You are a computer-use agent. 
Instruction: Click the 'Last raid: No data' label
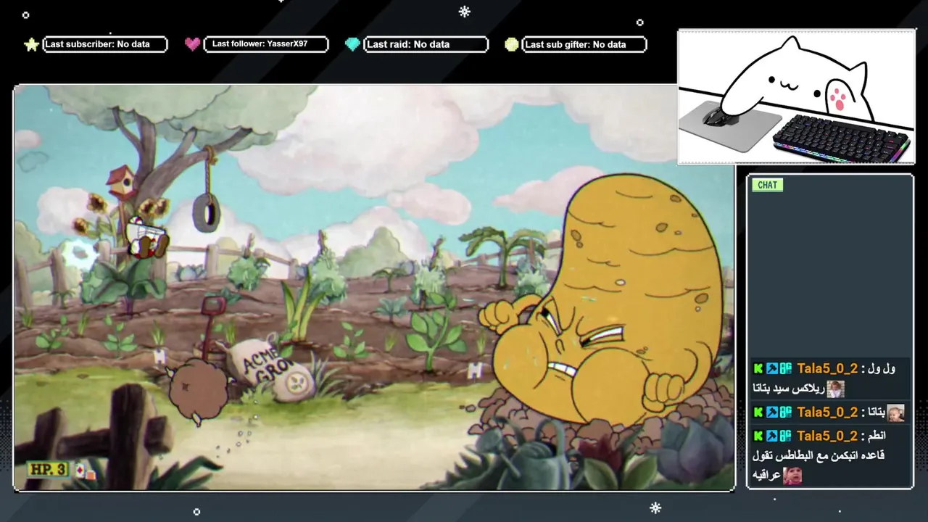pos(408,44)
